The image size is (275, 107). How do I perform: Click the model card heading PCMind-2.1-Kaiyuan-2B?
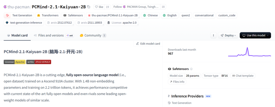[x=43, y=52]
